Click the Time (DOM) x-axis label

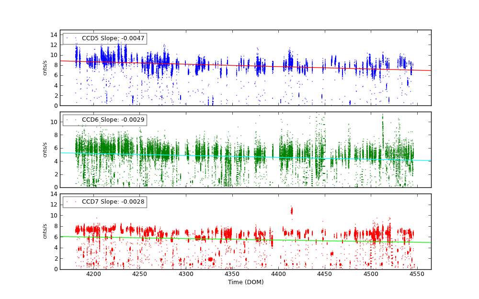click(x=245, y=282)
